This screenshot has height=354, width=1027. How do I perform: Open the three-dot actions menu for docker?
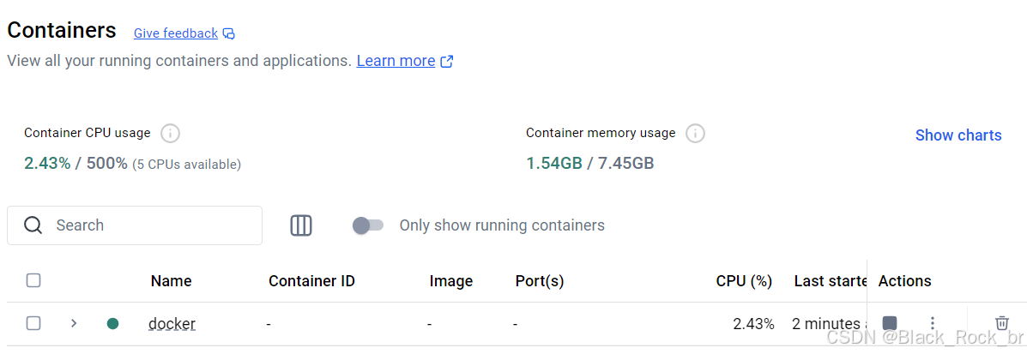coord(933,323)
